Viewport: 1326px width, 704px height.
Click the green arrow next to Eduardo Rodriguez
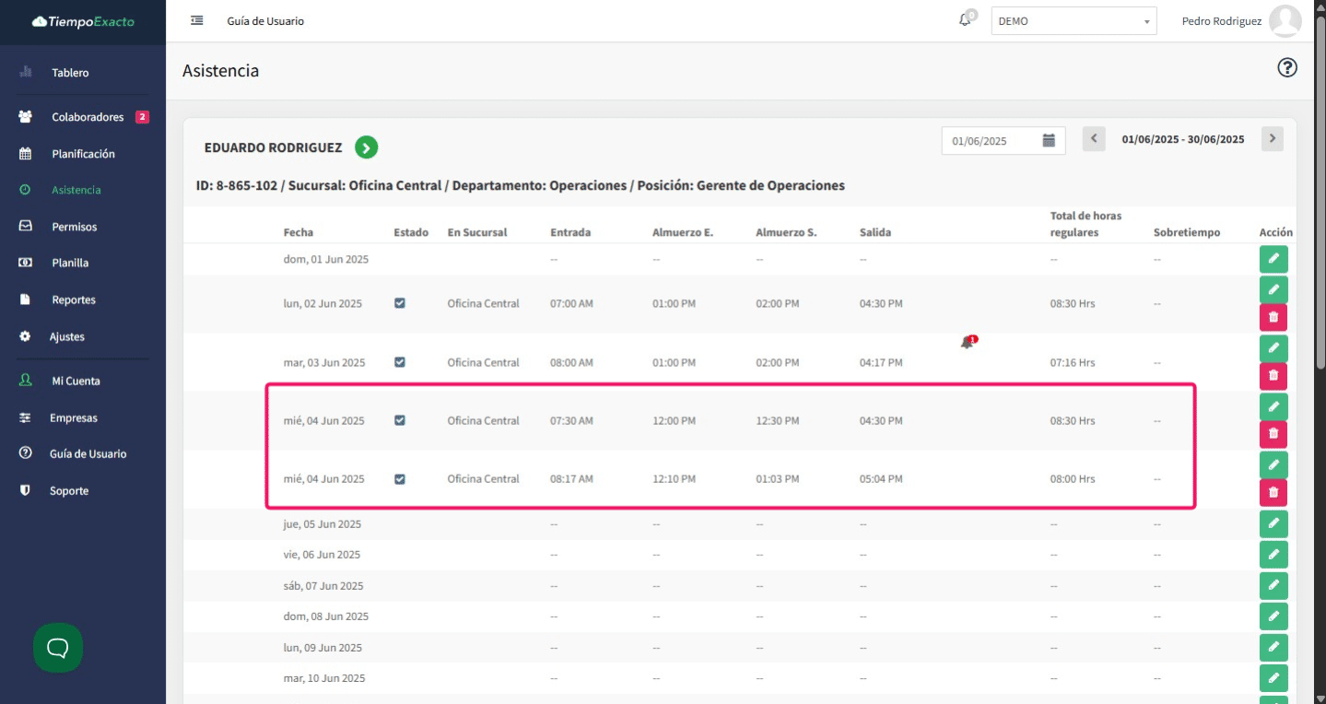[367, 147]
